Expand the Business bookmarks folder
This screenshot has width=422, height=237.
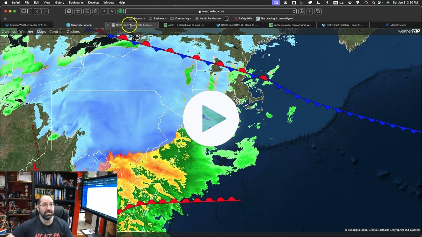coord(159,18)
